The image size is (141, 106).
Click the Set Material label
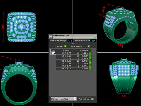[x=84, y=99]
